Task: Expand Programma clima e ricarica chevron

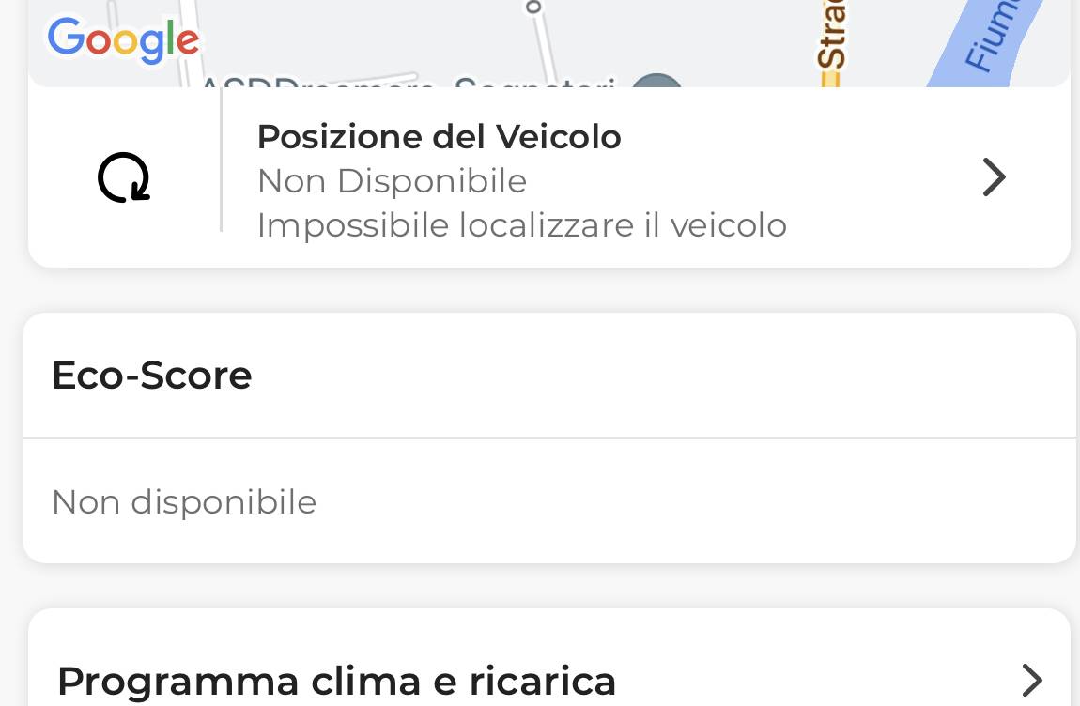Action: [x=1032, y=681]
